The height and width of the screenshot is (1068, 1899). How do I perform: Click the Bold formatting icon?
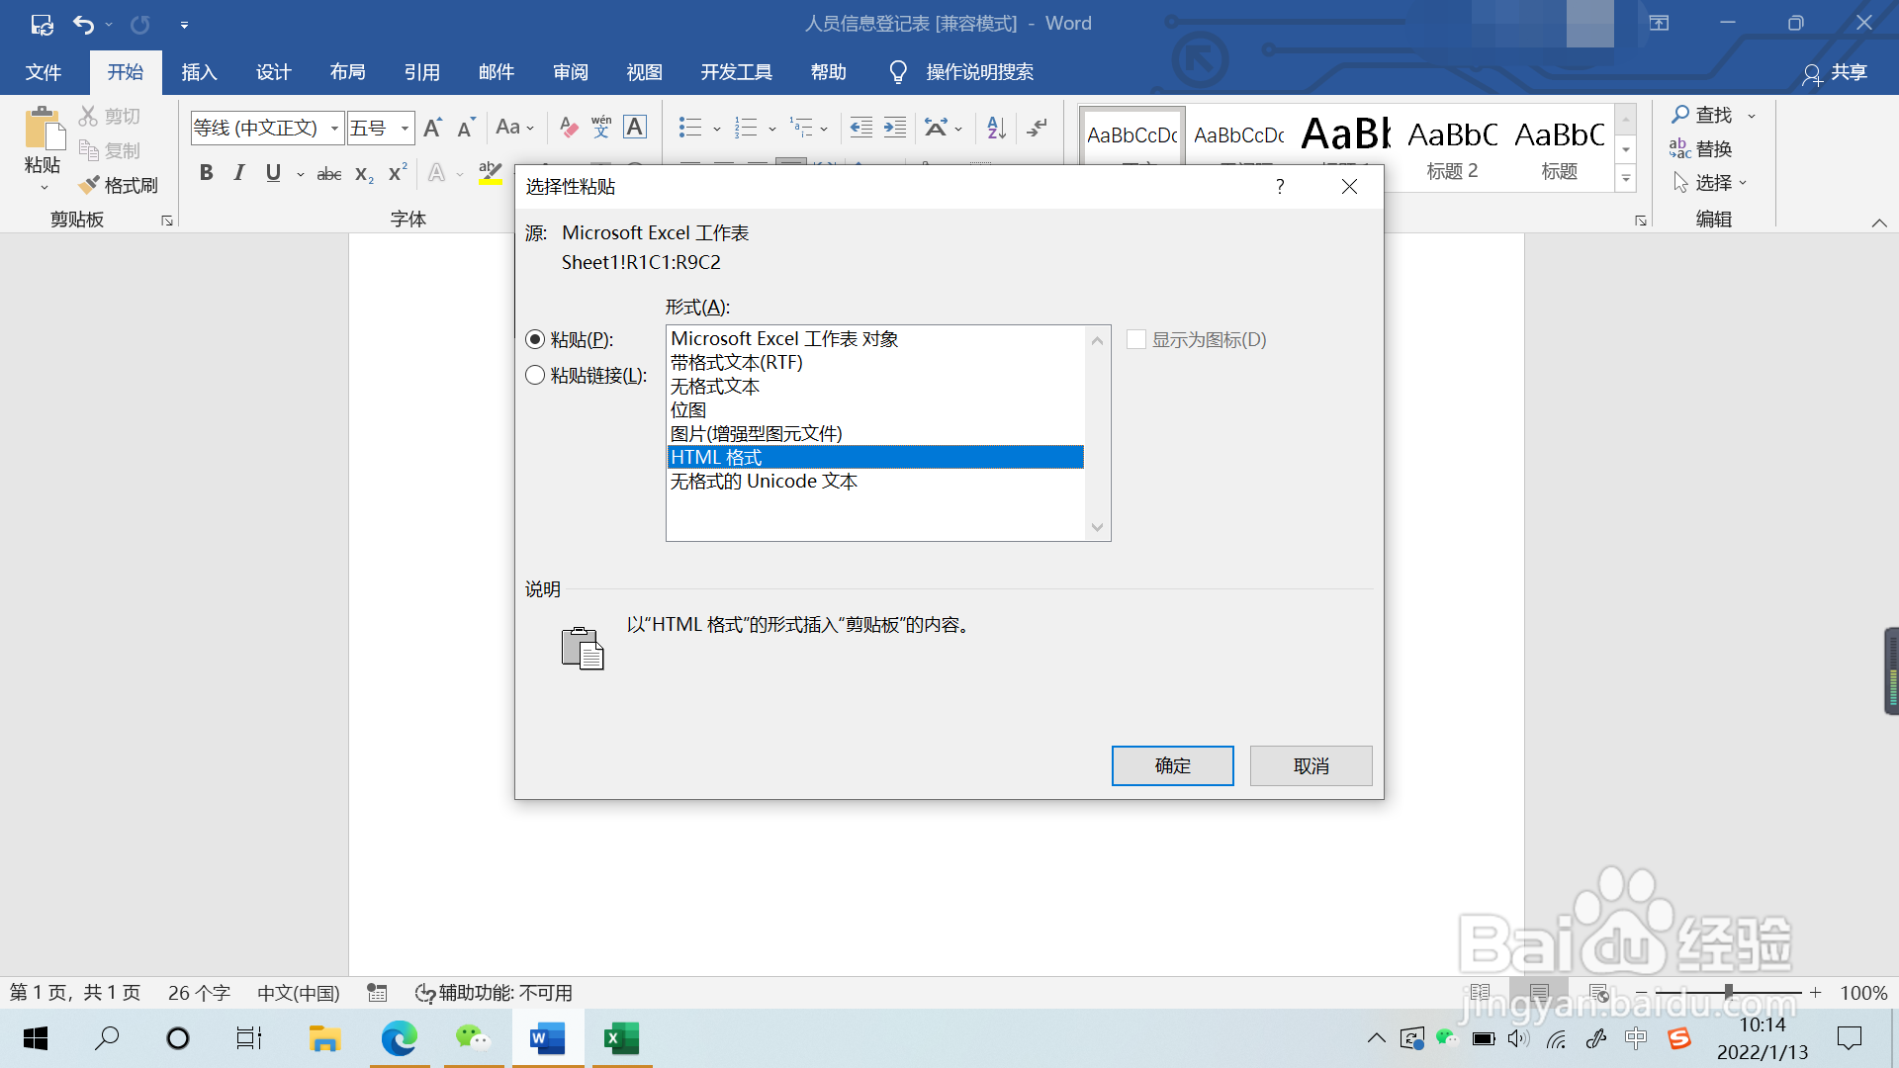pos(206,173)
